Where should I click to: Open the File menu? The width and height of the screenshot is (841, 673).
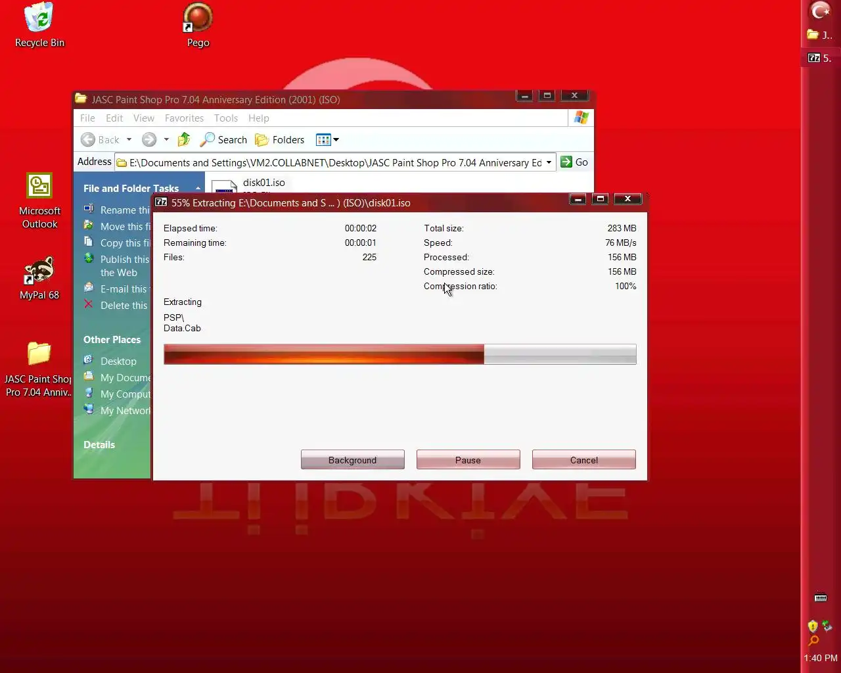point(87,118)
